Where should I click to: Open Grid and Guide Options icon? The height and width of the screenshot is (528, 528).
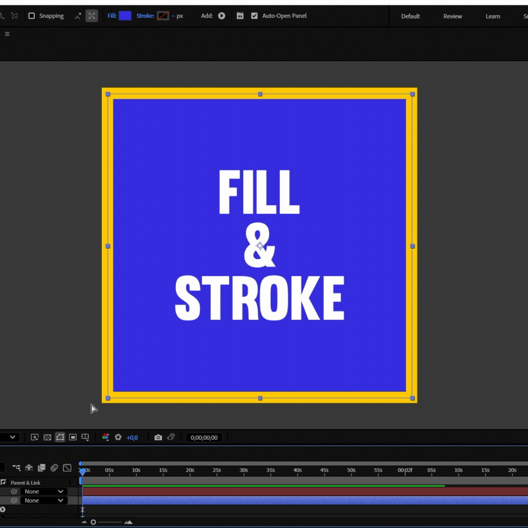tap(85, 437)
